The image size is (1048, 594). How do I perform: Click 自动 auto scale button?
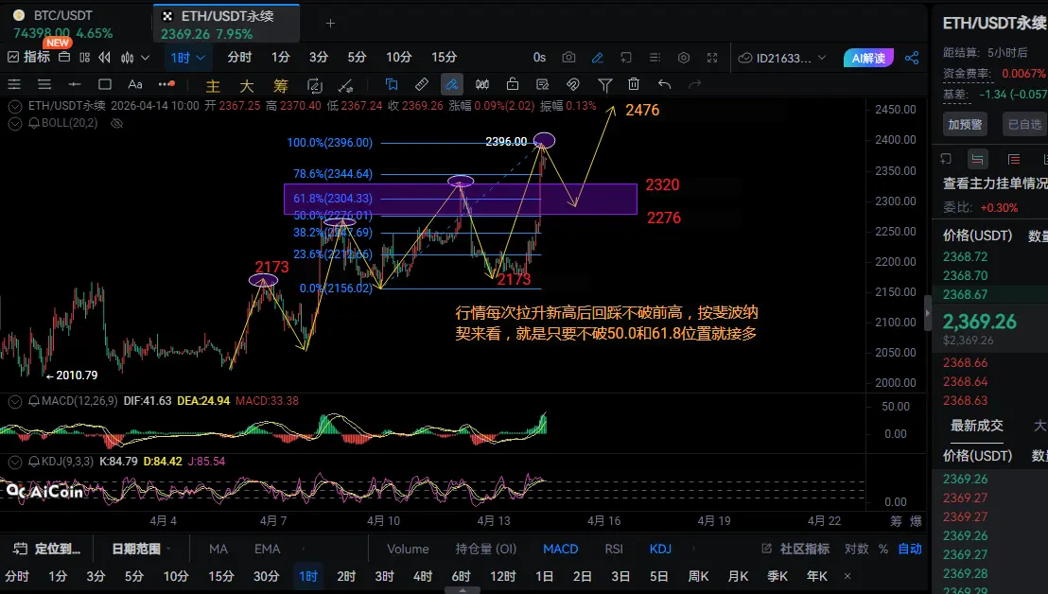pyautogui.click(x=910, y=549)
